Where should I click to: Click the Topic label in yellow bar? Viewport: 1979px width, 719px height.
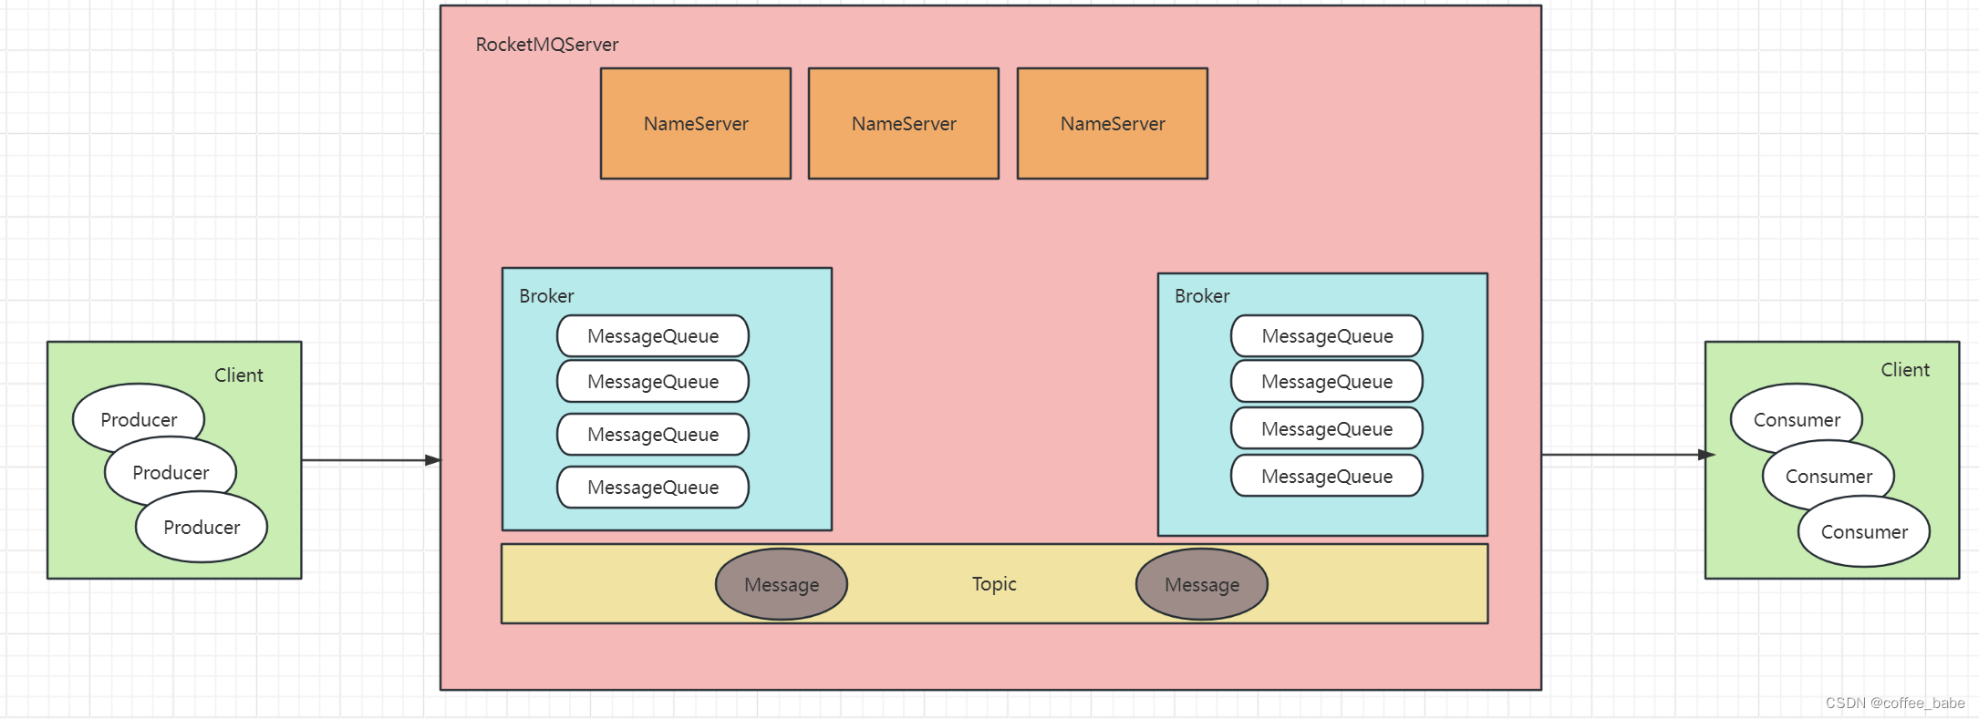(x=994, y=583)
